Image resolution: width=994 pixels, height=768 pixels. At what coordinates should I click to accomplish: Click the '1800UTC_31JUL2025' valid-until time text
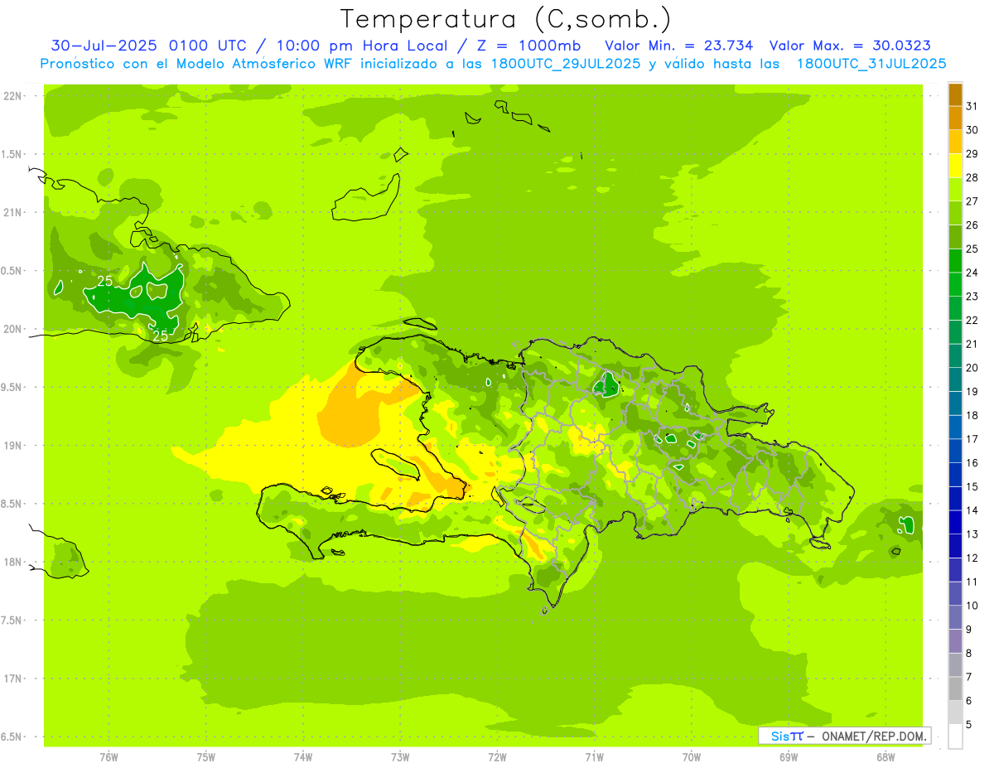(871, 64)
